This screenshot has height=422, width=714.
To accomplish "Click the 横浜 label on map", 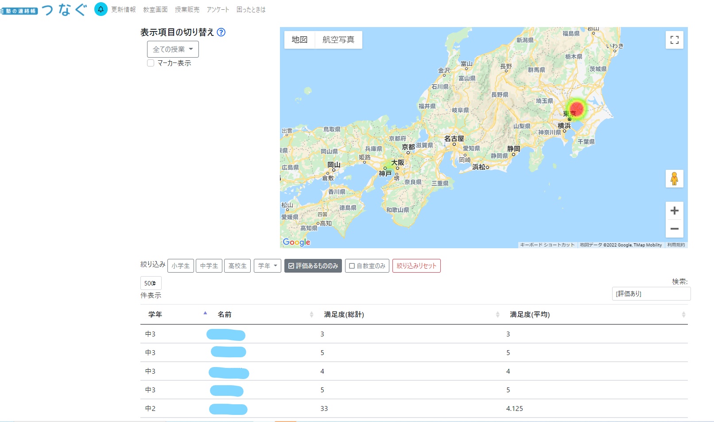I will point(564,126).
